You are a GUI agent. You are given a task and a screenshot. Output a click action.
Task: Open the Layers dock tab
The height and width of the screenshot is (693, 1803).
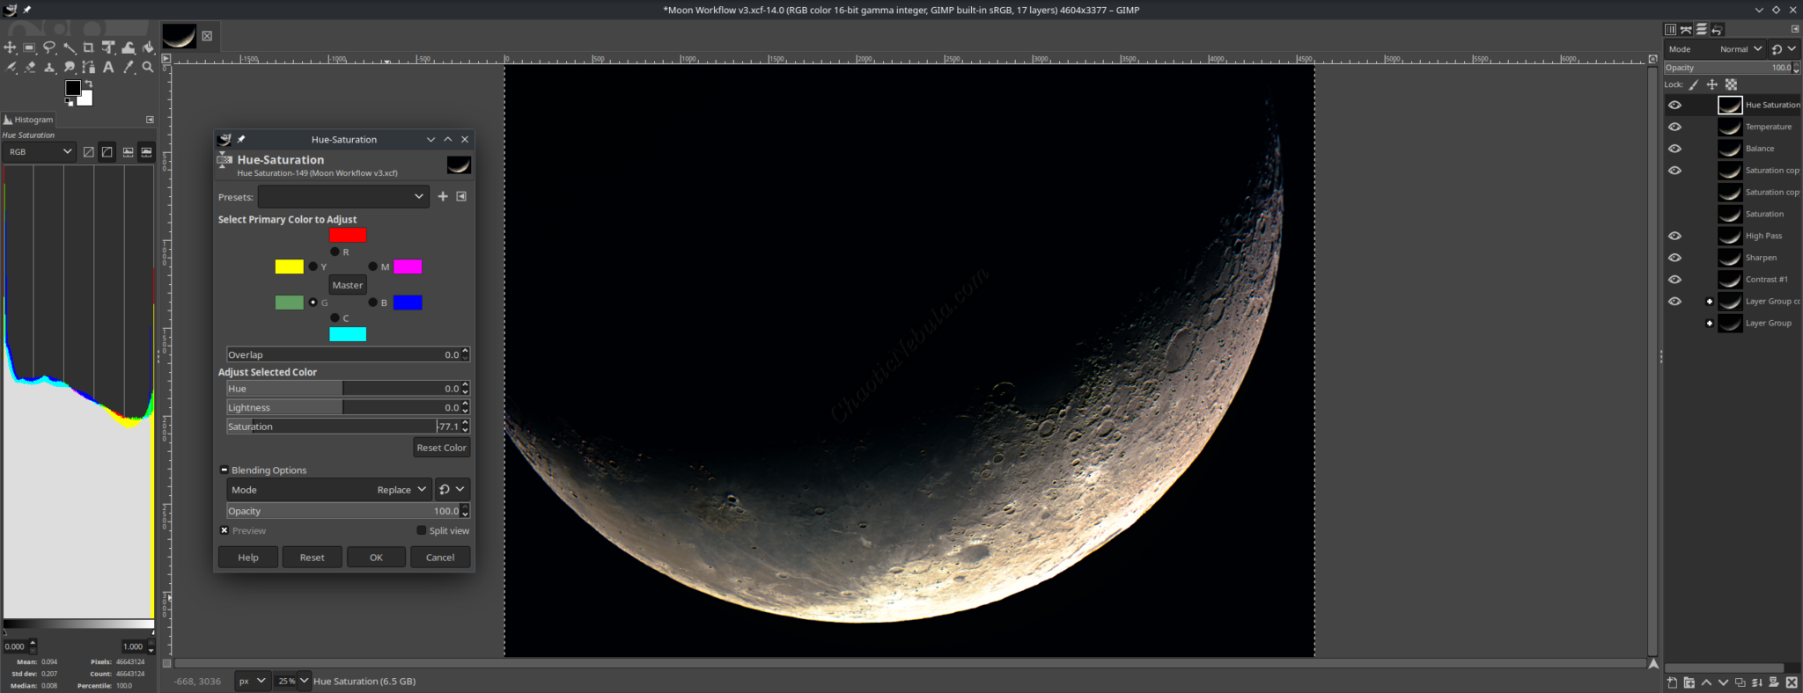tap(1702, 29)
